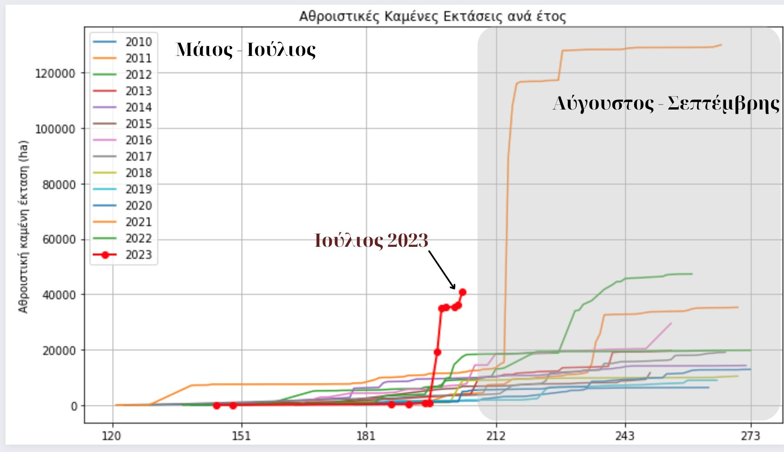Image resolution: width=784 pixels, height=452 pixels.
Task: Click x-axis tick label 243
Action: [x=625, y=436]
